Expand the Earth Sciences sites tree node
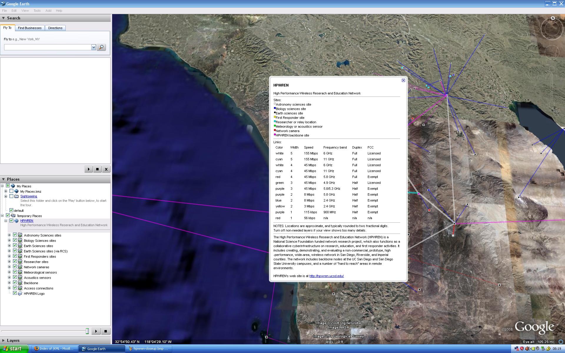Viewport: 565px width, 353px height. point(9,246)
